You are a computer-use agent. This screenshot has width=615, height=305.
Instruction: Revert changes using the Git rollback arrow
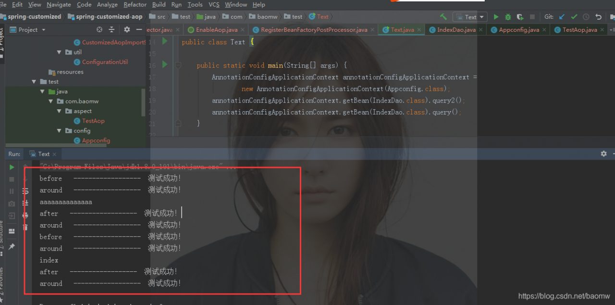coord(598,17)
